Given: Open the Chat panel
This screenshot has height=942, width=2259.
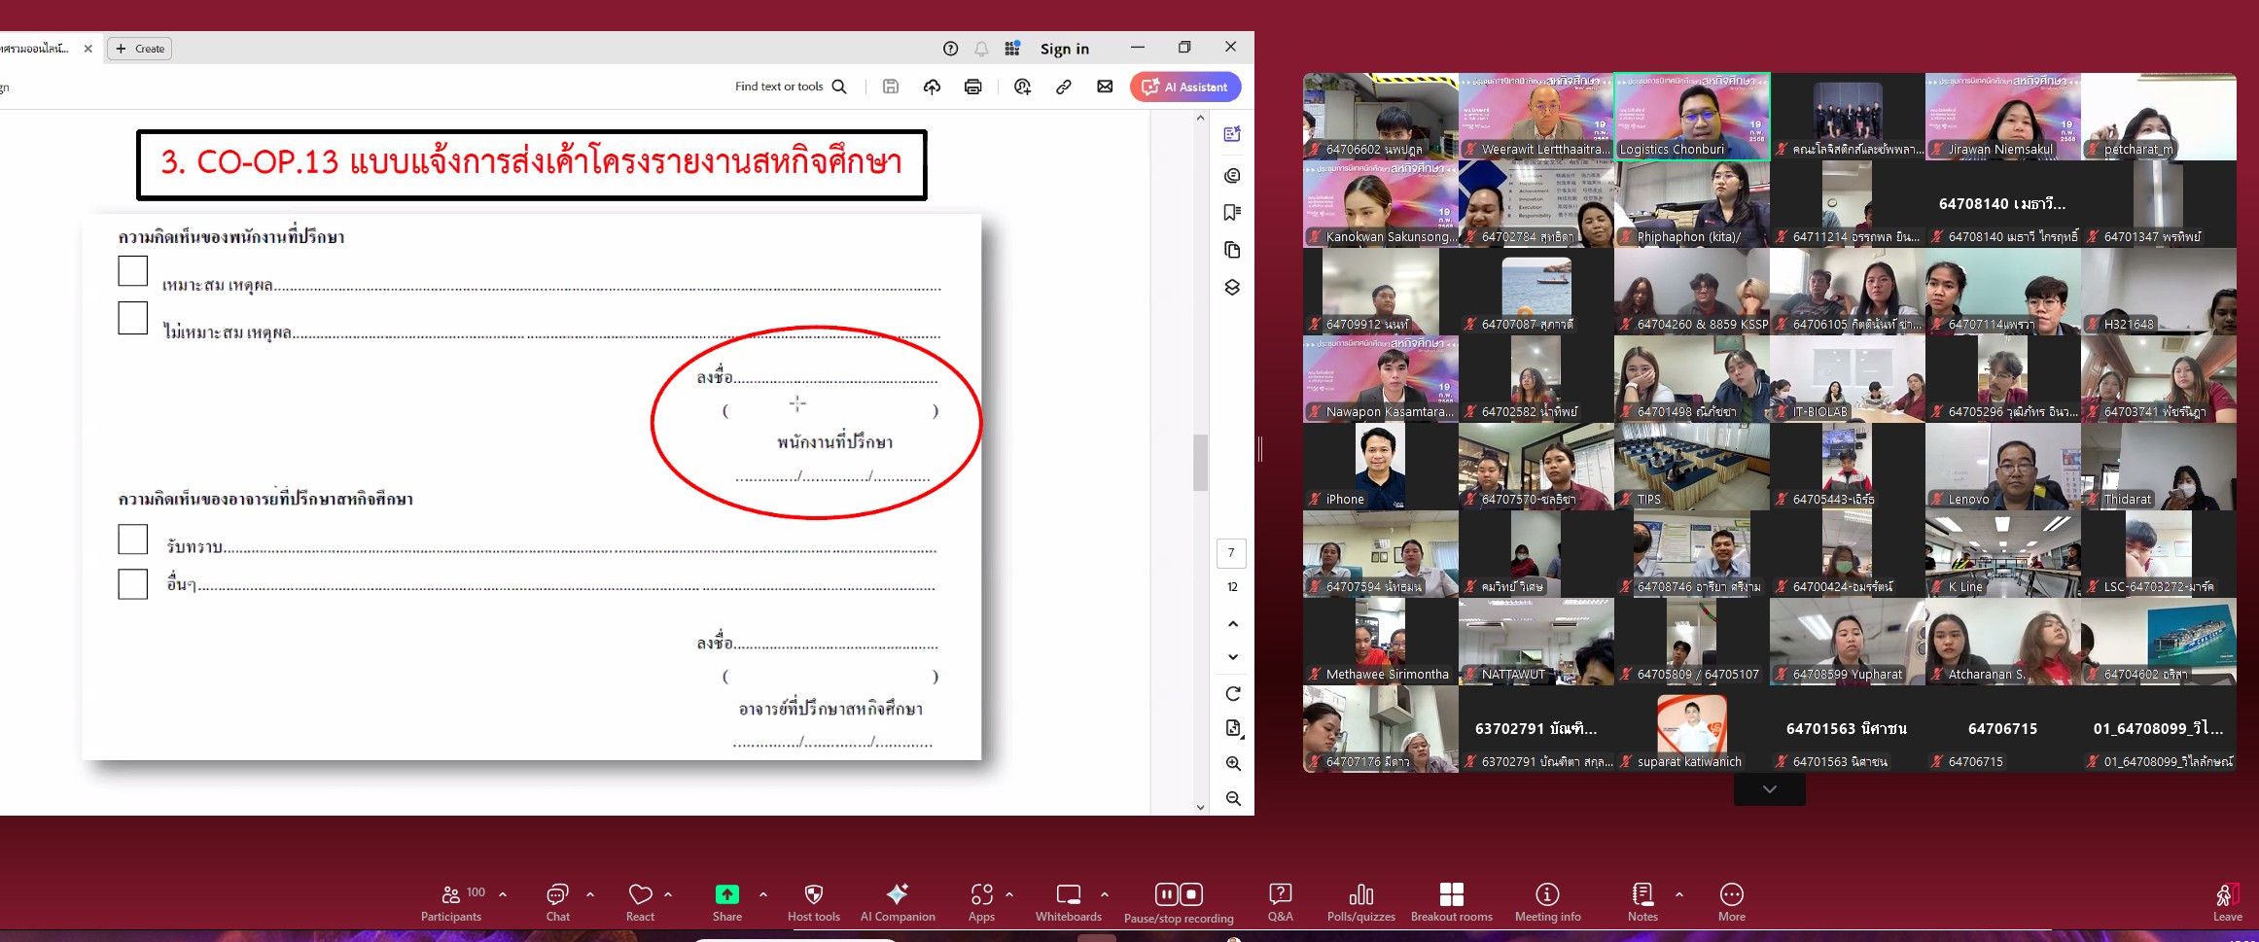Looking at the screenshot, I should 558,902.
